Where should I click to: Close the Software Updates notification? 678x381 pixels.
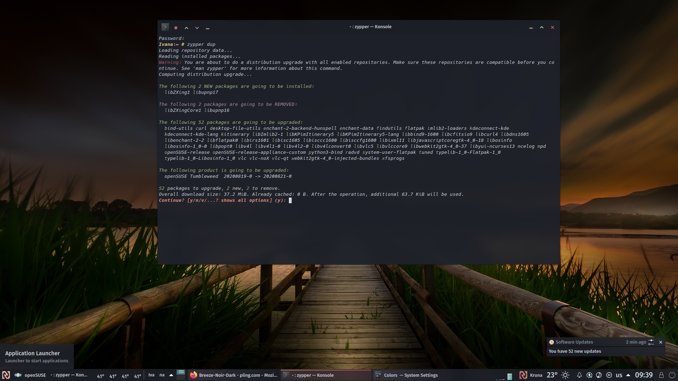(x=661, y=342)
